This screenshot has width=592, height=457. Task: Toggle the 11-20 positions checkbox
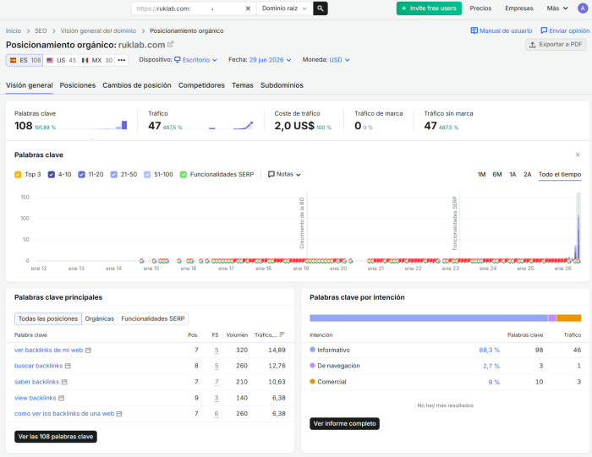81,175
